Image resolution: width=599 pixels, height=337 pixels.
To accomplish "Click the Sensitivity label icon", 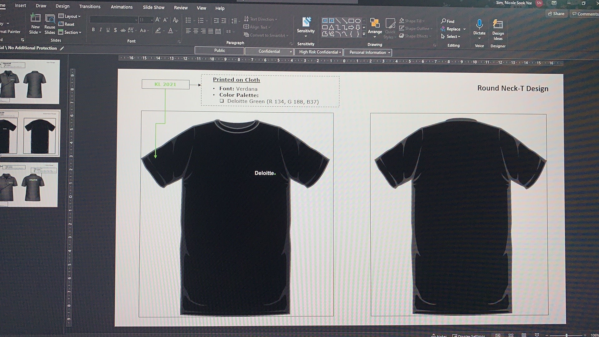I will point(306,22).
